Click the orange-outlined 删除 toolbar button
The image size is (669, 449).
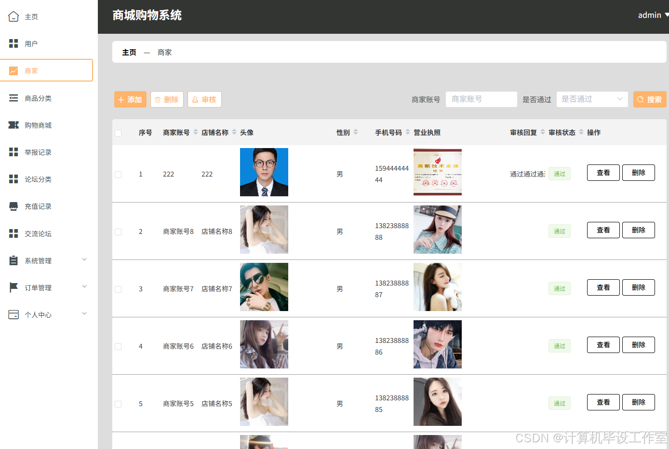[167, 99]
